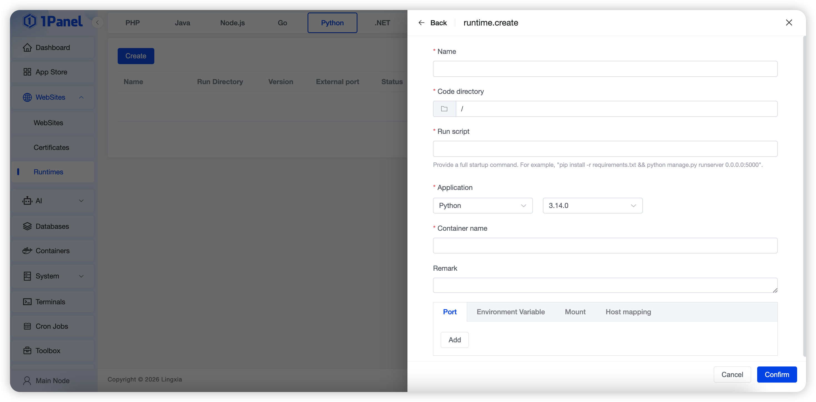The width and height of the screenshot is (816, 402).
Task: Open Cron Jobs calendar icon
Action: tap(27, 326)
